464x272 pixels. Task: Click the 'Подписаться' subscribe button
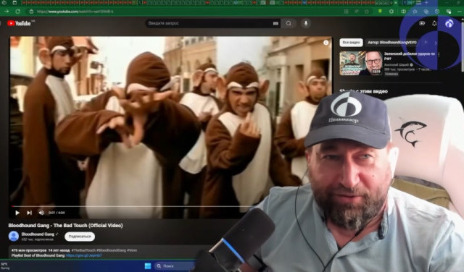point(80,237)
